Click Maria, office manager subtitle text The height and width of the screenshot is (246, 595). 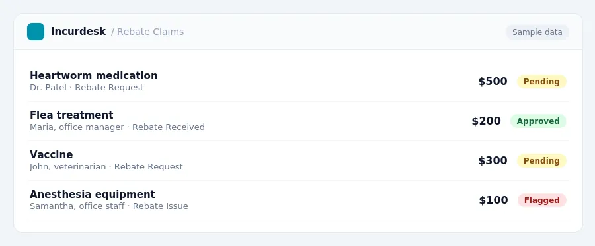(x=77, y=127)
